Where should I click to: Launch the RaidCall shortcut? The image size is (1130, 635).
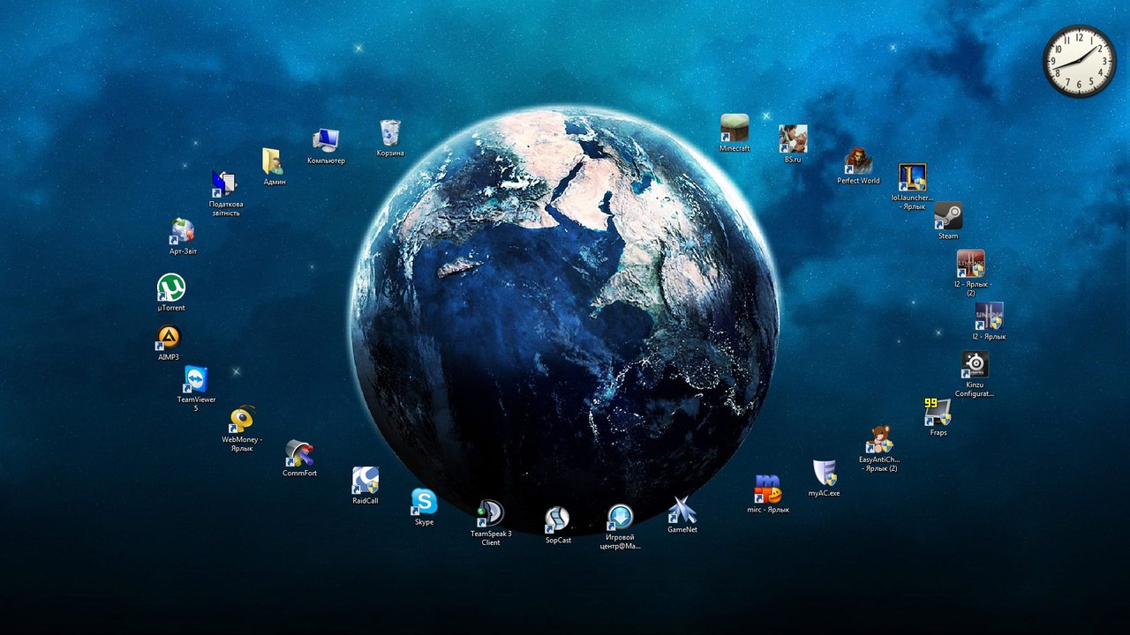coord(365,481)
